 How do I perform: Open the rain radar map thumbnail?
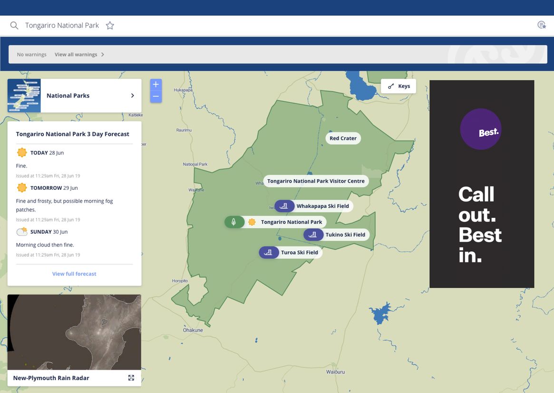click(74, 332)
